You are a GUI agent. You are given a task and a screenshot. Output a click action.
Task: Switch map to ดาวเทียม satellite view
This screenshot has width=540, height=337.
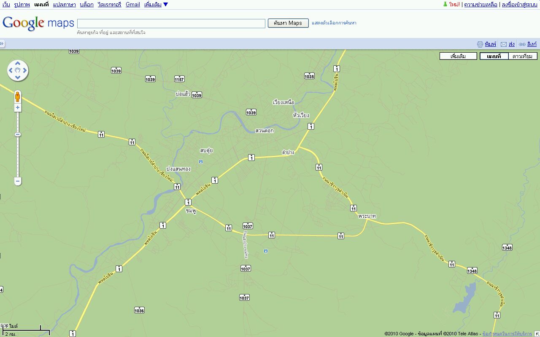pos(523,56)
